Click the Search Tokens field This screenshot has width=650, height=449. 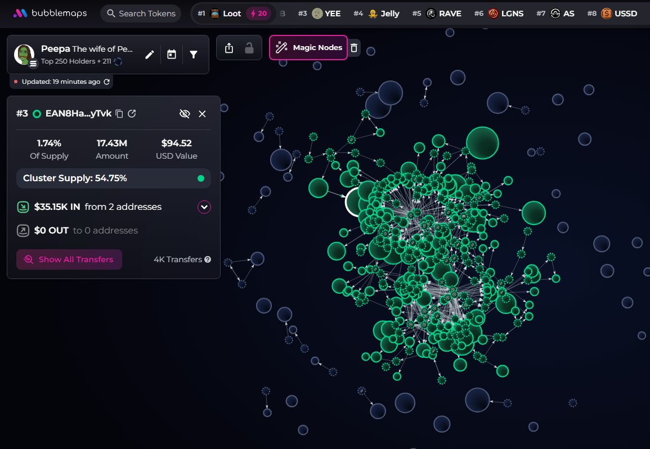coord(141,14)
